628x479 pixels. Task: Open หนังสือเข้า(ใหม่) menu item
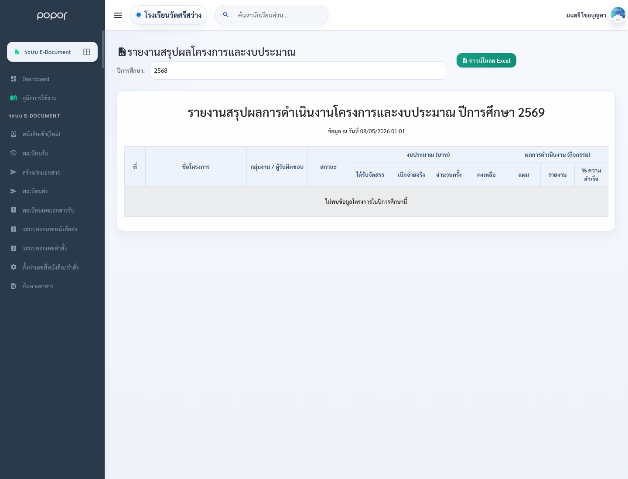[52, 134]
